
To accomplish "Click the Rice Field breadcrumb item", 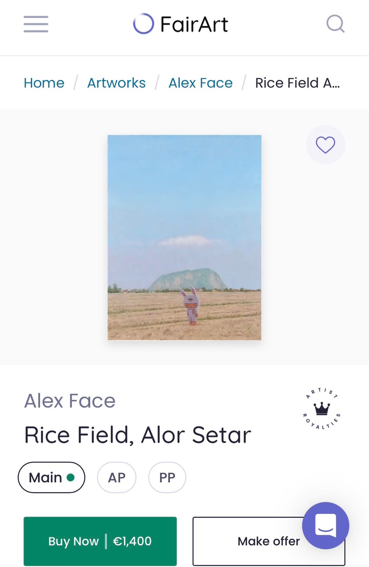I will pos(297,83).
